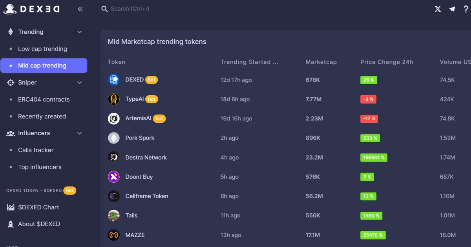
Task: Open Top influencers page
Action: click(x=40, y=167)
